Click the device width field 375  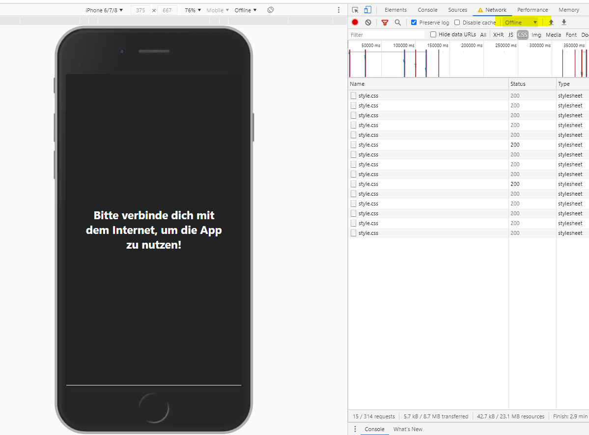(x=140, y=10)
